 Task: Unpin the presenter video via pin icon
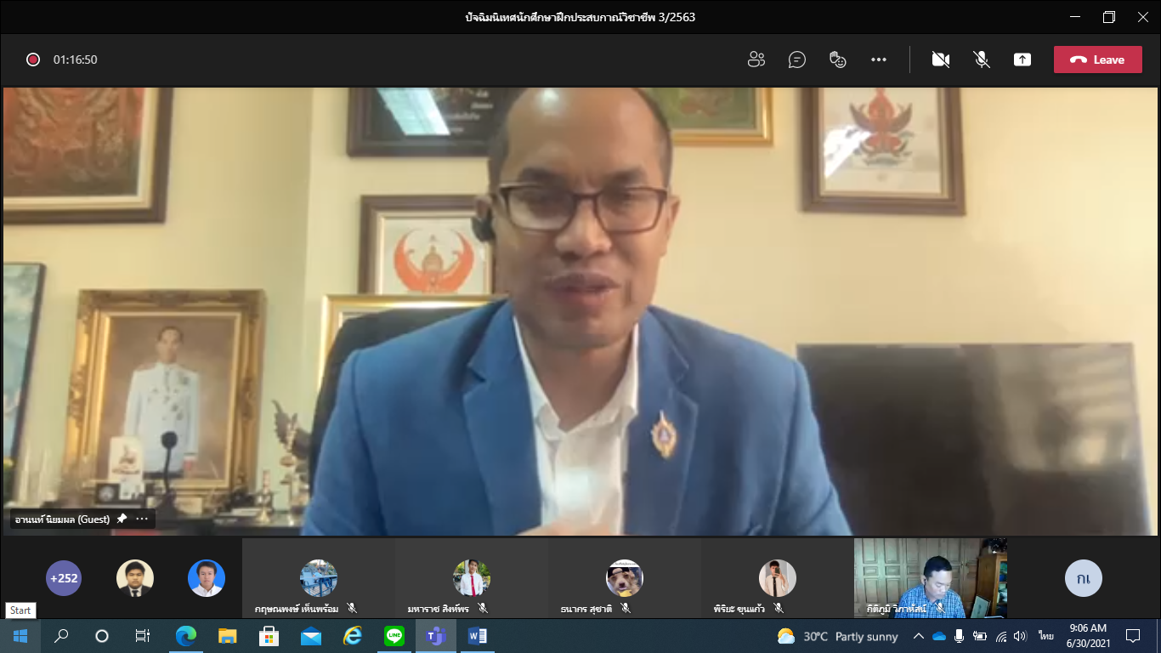tap(122, 519)
